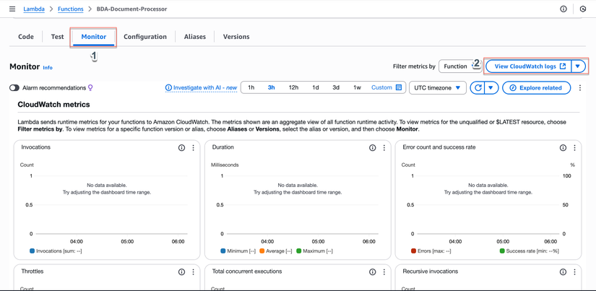Open dashboard overflow menu beside Explore related
Viewport: 596px width, 291px height.
[x=580, y=88]
